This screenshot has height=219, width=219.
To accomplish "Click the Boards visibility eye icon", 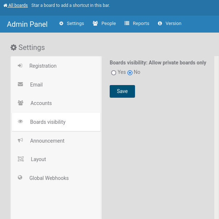I will [21, 122].
